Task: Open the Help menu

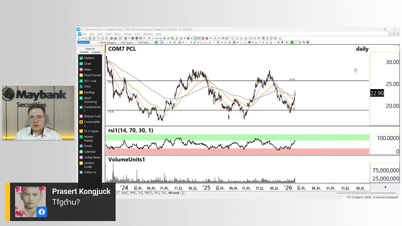Action: (x=158, y=34)
